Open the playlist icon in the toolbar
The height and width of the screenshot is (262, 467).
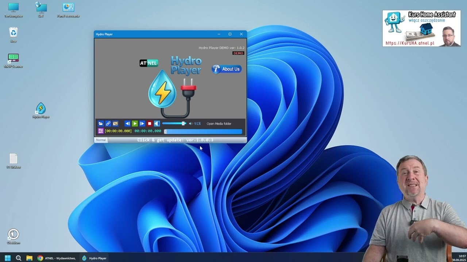tap(115, 124)
